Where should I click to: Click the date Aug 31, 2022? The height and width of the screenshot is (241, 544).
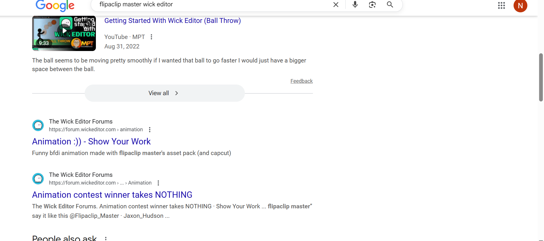tap(122, 46)
